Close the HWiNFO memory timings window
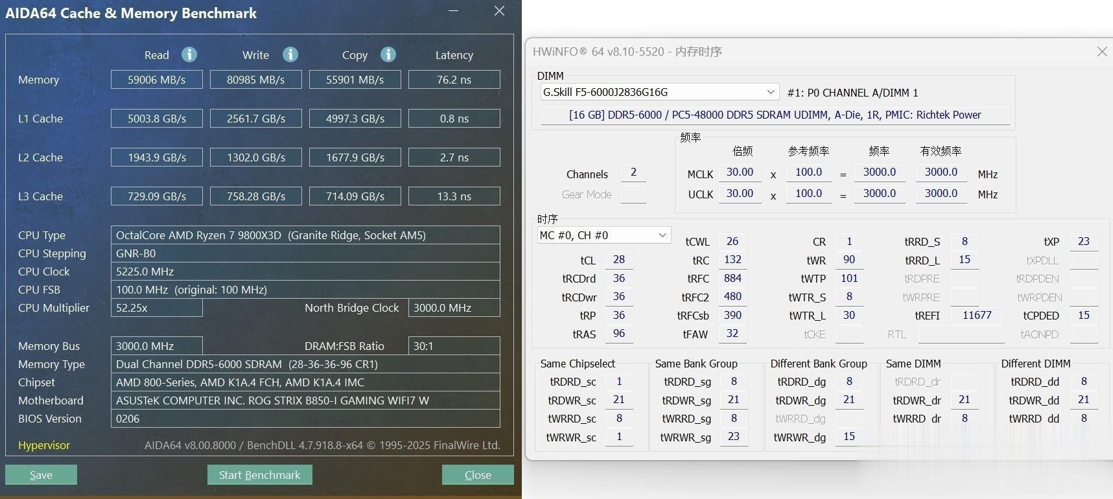1113x499 pixels. [1102, 51]
